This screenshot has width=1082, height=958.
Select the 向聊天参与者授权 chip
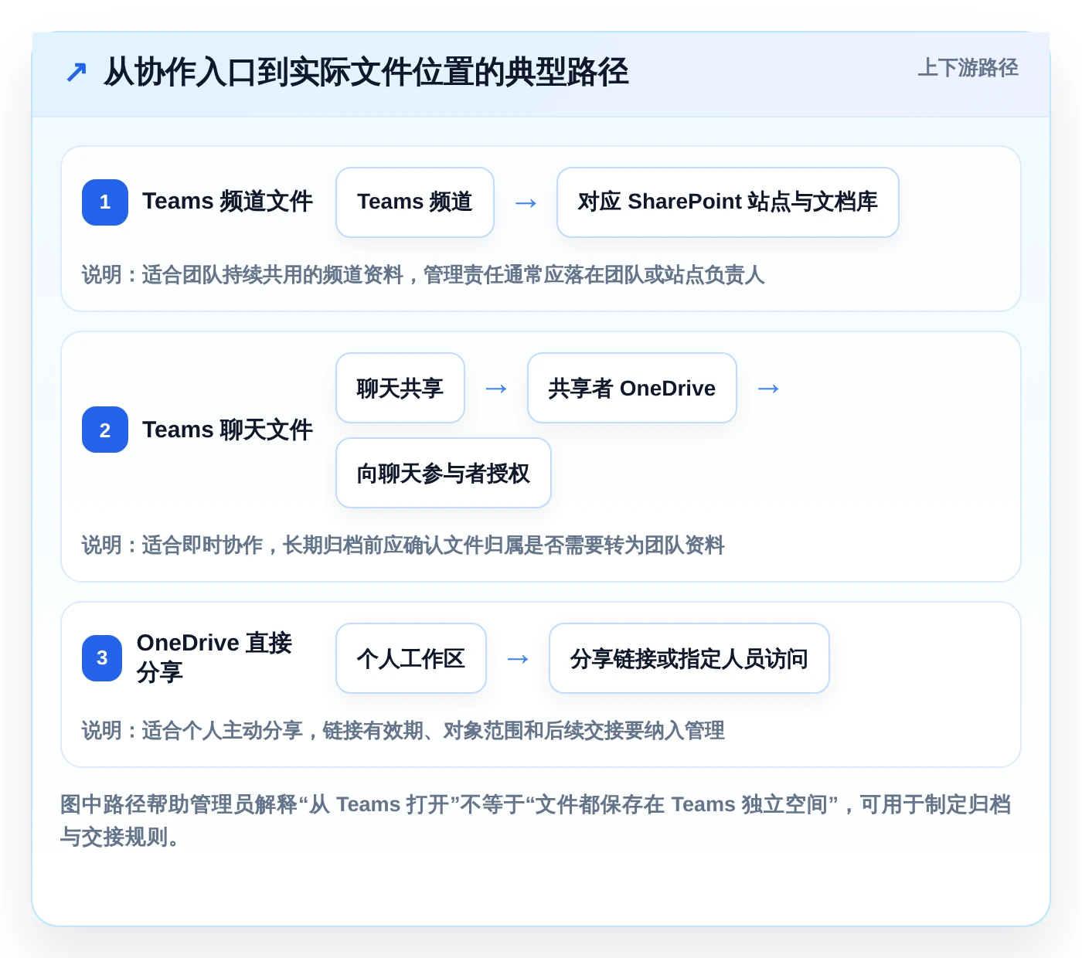click(444, 473)
